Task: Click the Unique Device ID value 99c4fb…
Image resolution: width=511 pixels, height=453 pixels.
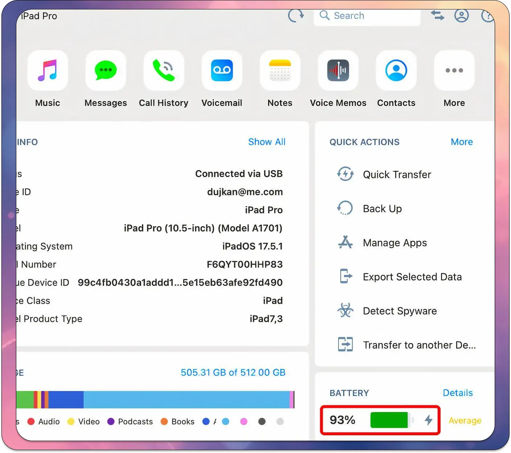Action: tap(180, 283)
